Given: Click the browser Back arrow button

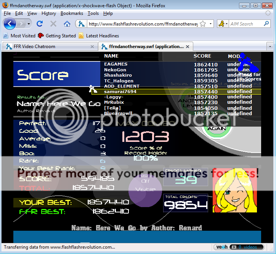Looking at the screenshot, I should 10,24.
